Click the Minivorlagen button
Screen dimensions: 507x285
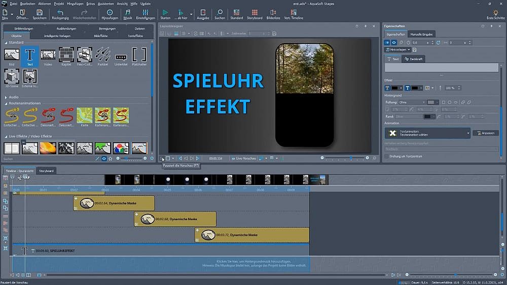(398, 50)
